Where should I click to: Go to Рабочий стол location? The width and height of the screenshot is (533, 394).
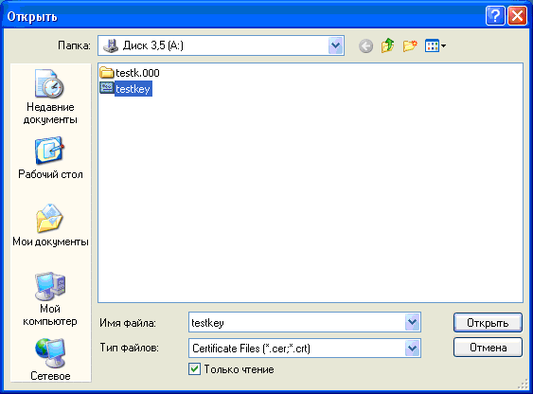pyautogui.click(x=50, y=158)
